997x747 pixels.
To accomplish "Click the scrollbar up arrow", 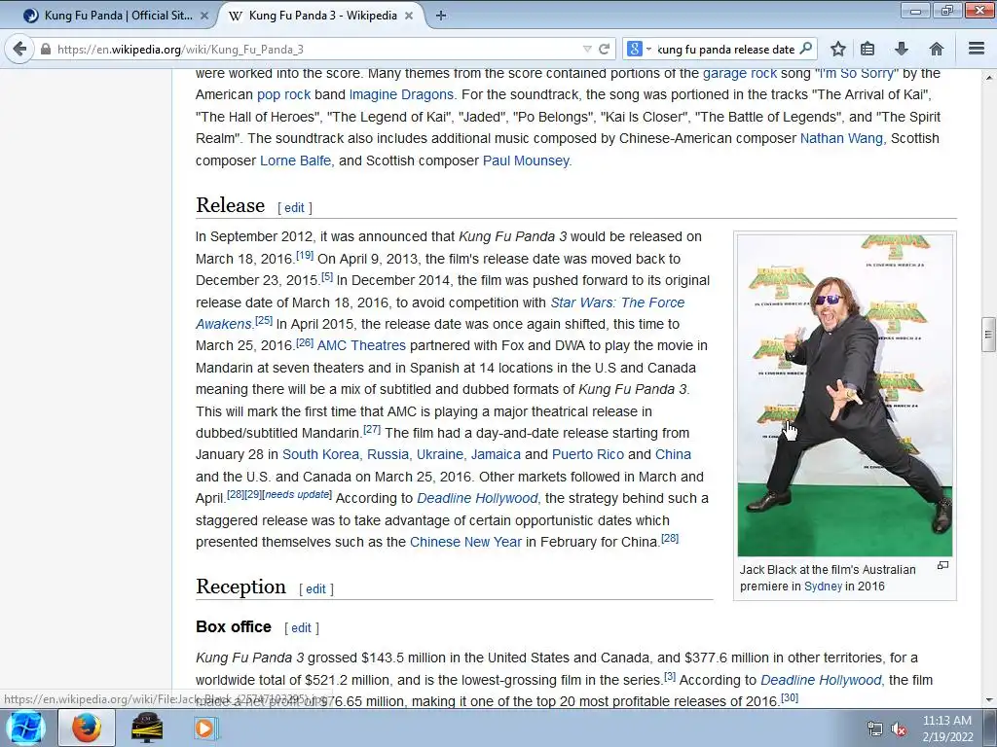I will point(988,78).
